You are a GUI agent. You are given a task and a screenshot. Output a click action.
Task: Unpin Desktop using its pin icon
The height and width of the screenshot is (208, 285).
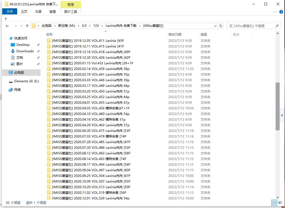[x=38, y=45]
